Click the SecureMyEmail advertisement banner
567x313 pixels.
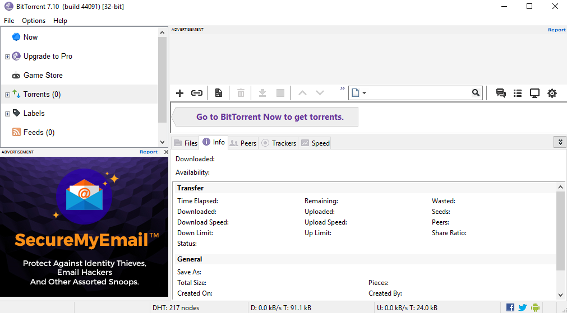[84, 227]
